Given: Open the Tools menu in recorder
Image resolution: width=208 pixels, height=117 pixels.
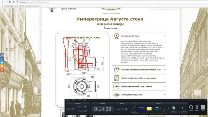Looking at the screenshot, I should pyautogui.click(x=80, y=100).
